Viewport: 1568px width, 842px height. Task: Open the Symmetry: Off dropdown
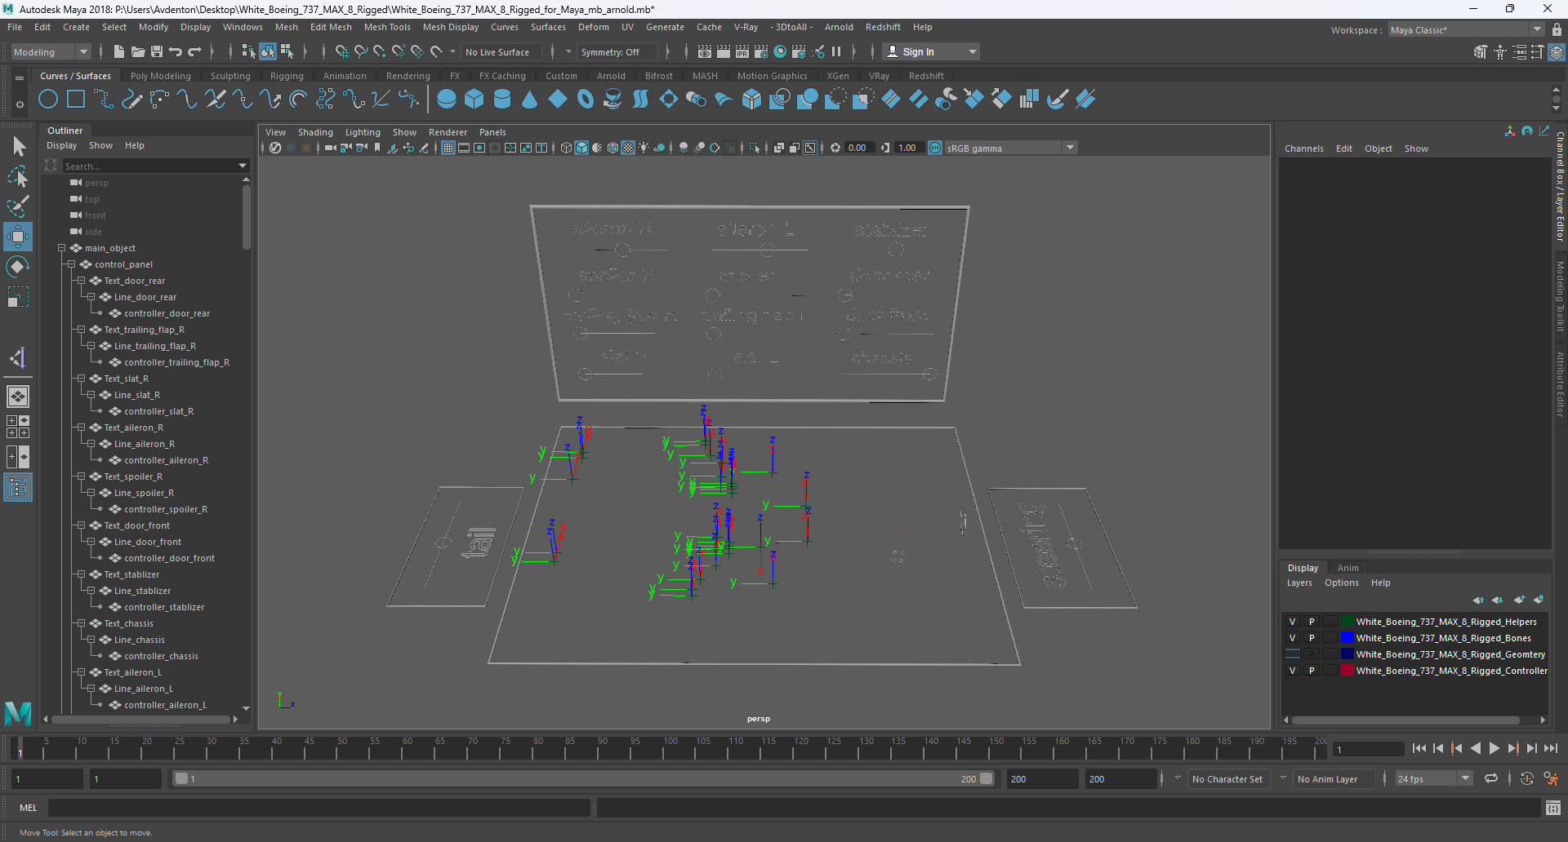618,52
